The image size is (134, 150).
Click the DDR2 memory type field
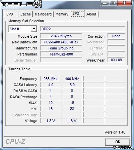[x=82, y=29]
